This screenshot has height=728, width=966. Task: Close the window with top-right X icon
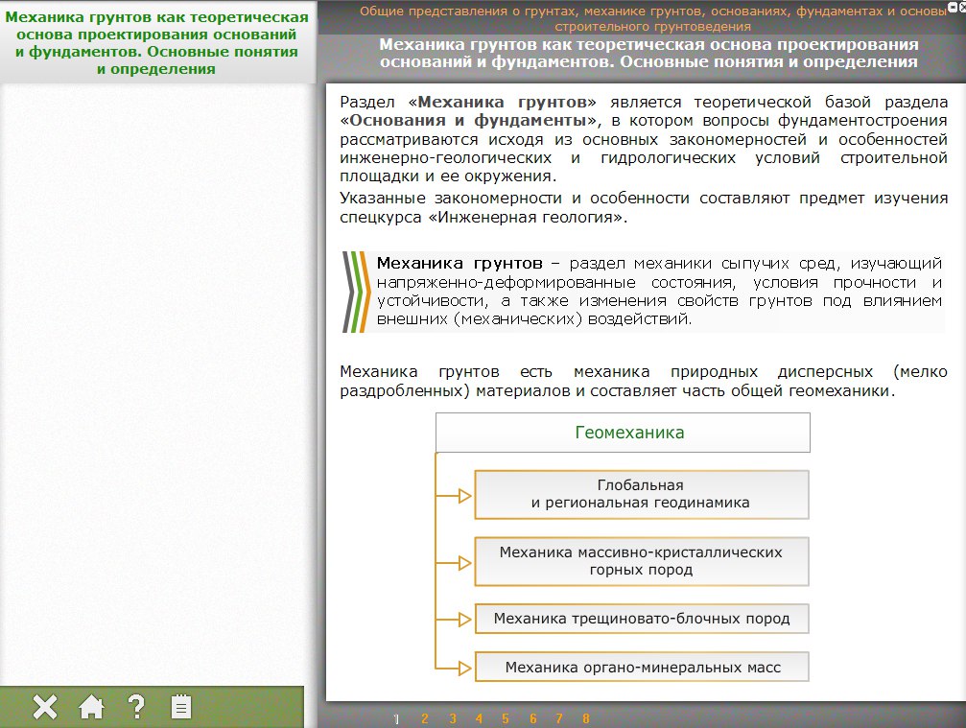pyautogui.click(x=961, y=6)
